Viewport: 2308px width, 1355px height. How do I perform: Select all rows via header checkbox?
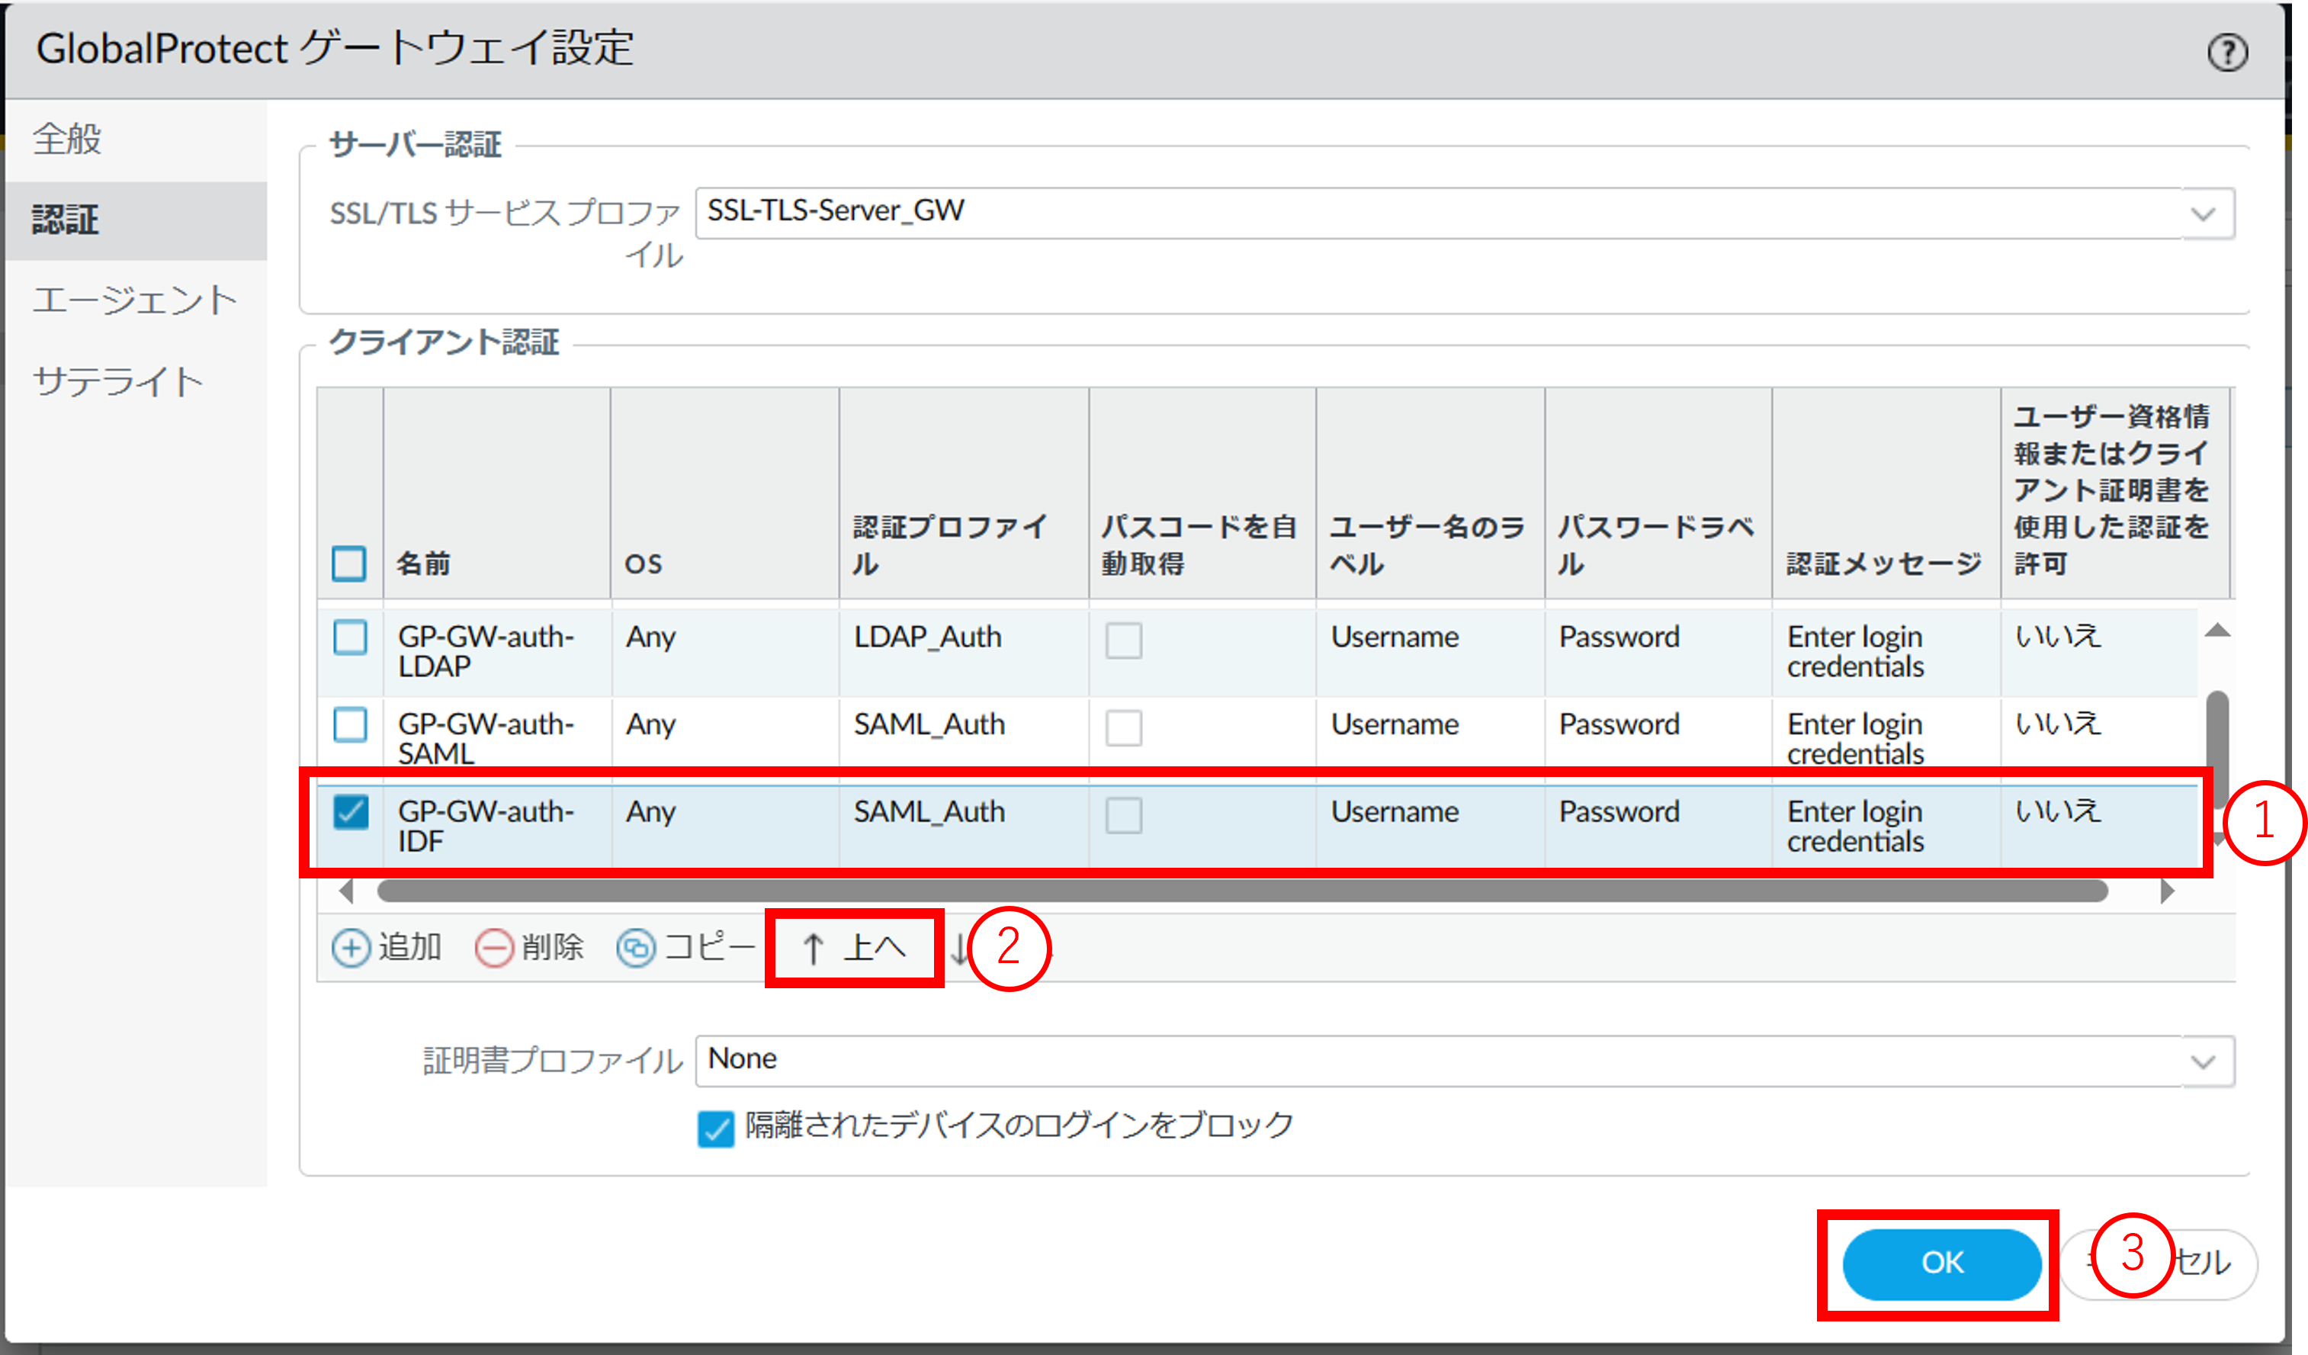click(349, 564)
